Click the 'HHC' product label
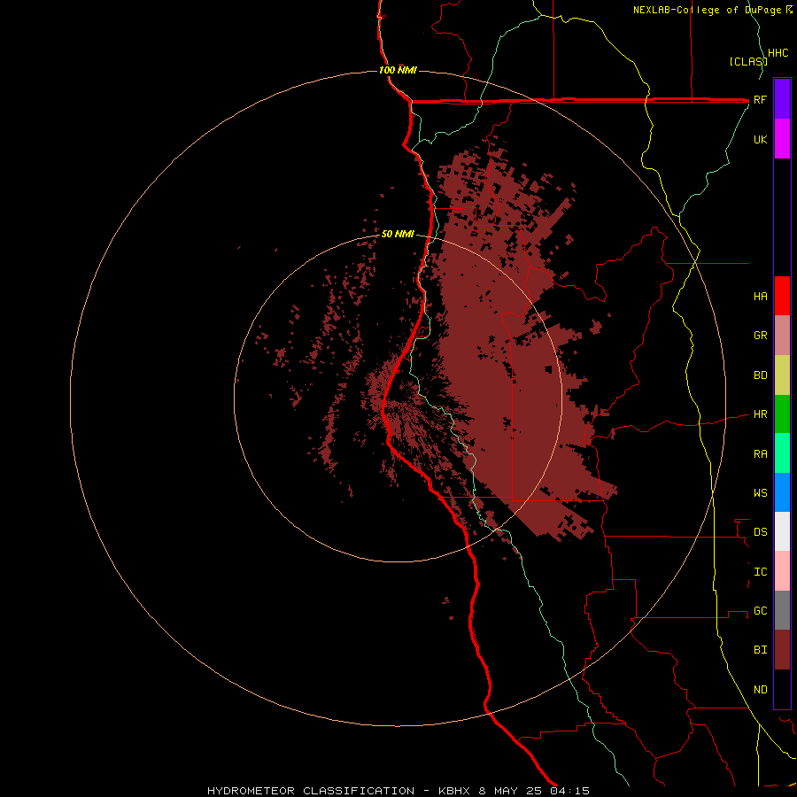This screenshot has height=797, width=797. coord(778,53)
